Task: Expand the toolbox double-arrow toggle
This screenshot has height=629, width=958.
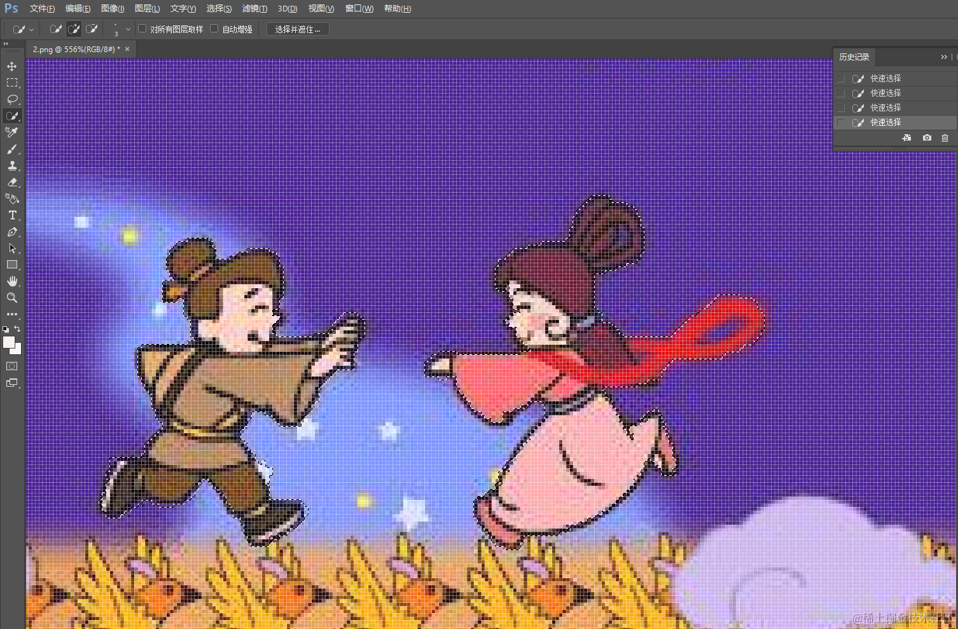Action: (x=6, y=44)
